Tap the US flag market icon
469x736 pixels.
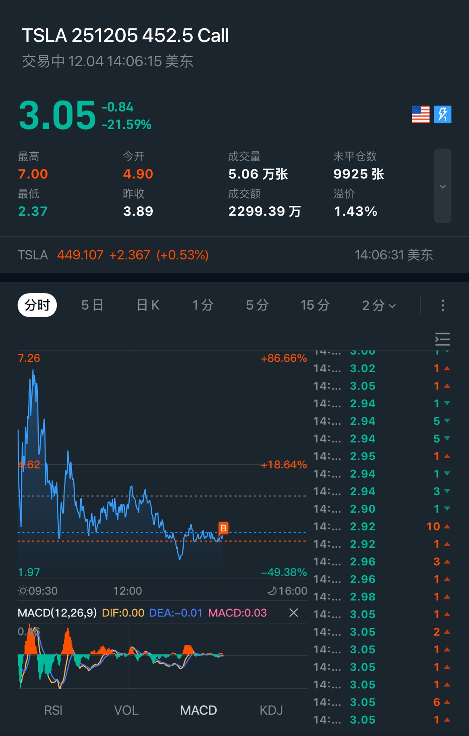point(420,115)
